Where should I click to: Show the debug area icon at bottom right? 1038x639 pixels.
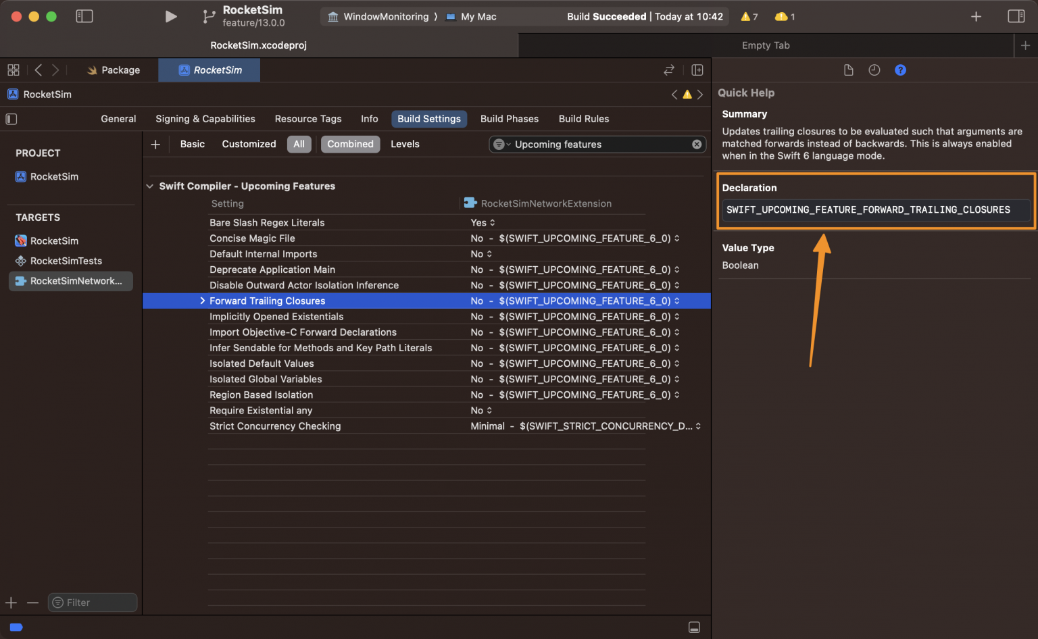click(694, 628)
